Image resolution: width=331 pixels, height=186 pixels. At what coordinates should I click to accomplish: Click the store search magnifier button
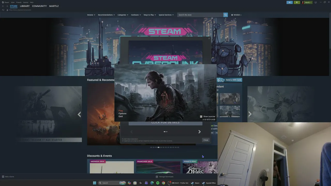coord(225,15)
